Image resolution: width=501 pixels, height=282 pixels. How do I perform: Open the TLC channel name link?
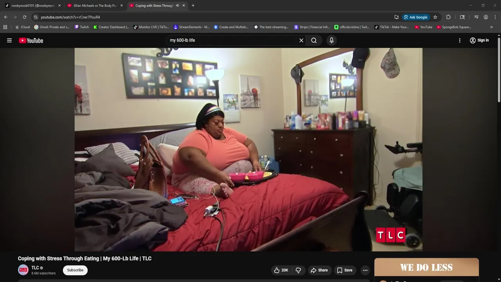(x=35, y=268)
